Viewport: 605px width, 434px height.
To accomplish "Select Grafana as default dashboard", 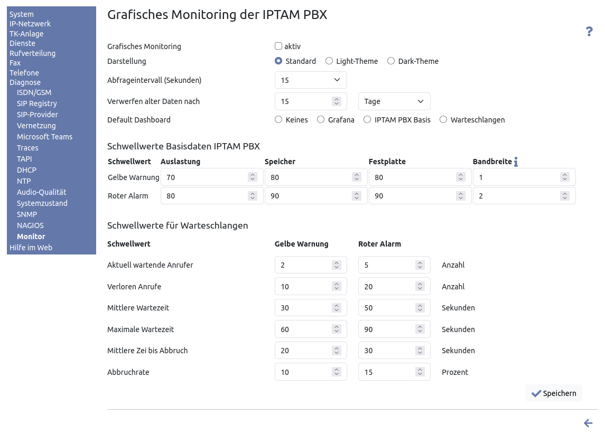I will pyautogui.click(x=321, y=120).
